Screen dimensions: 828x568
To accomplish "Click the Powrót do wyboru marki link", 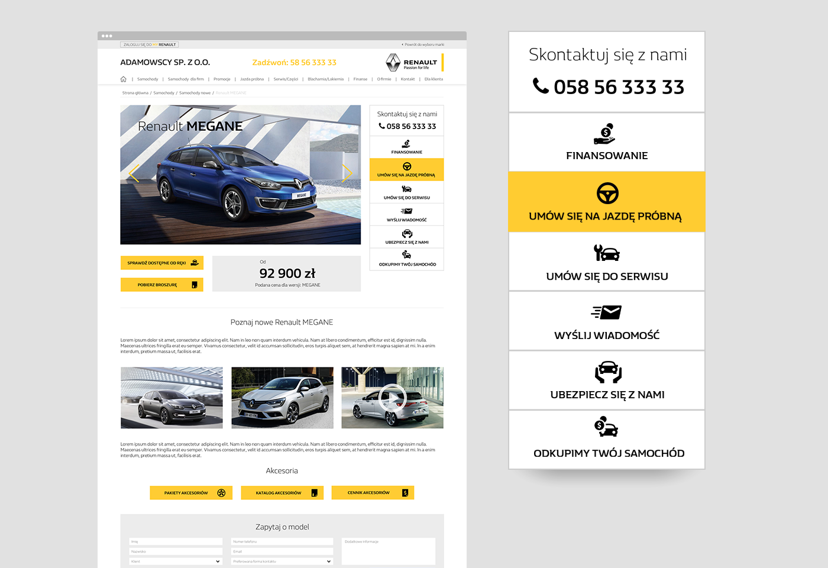I will point(423,44).
